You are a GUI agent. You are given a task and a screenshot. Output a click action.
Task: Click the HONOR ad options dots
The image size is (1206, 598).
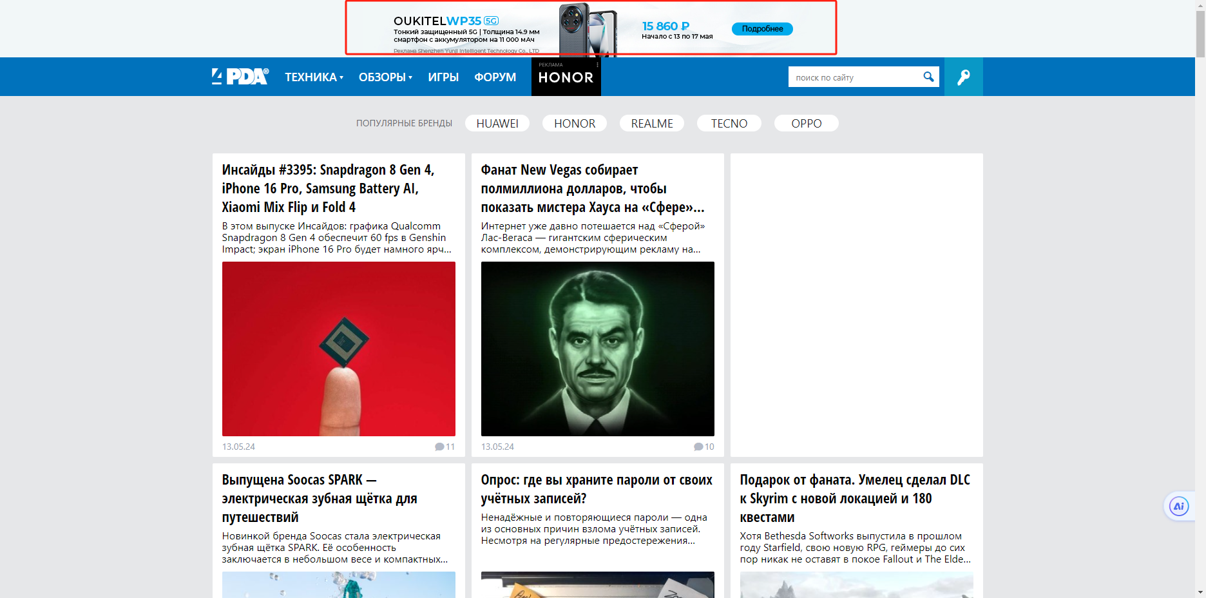(597, 64)
